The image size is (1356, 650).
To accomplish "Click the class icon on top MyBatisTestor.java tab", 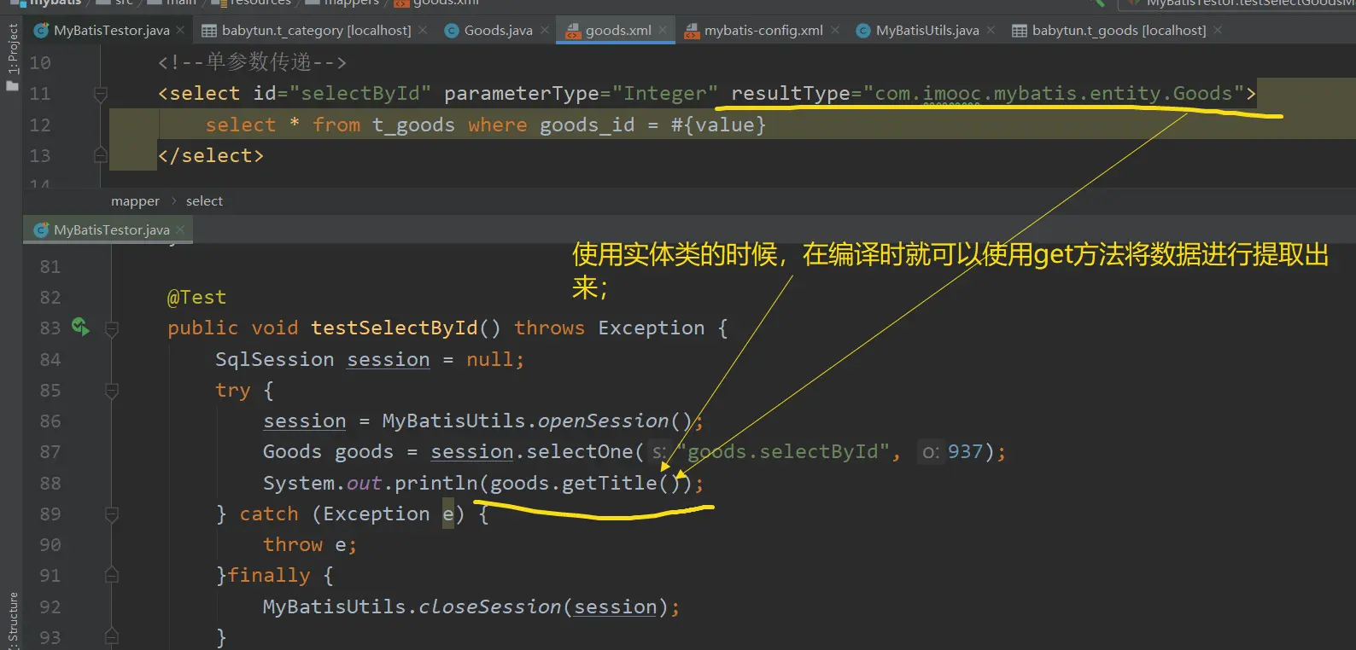I will [x=41, y=31].
